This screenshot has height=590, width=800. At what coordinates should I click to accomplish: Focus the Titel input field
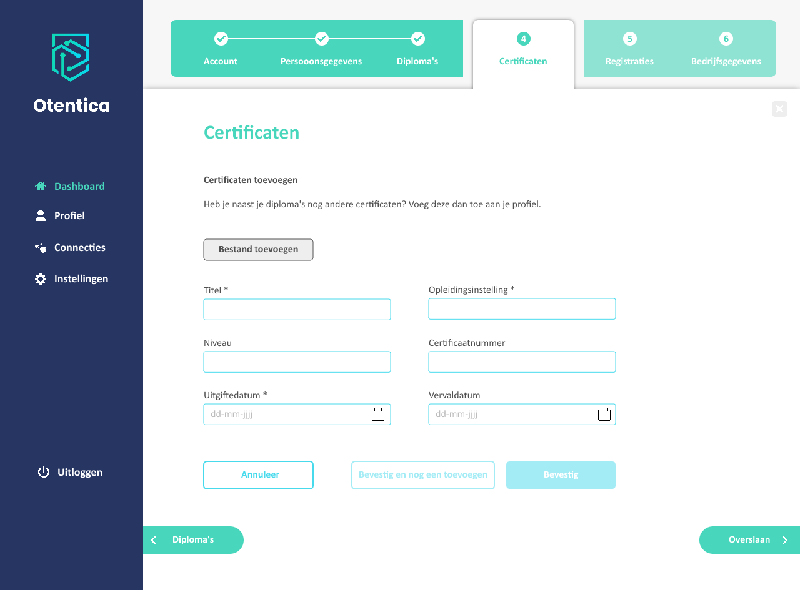[x=297, y=310]
